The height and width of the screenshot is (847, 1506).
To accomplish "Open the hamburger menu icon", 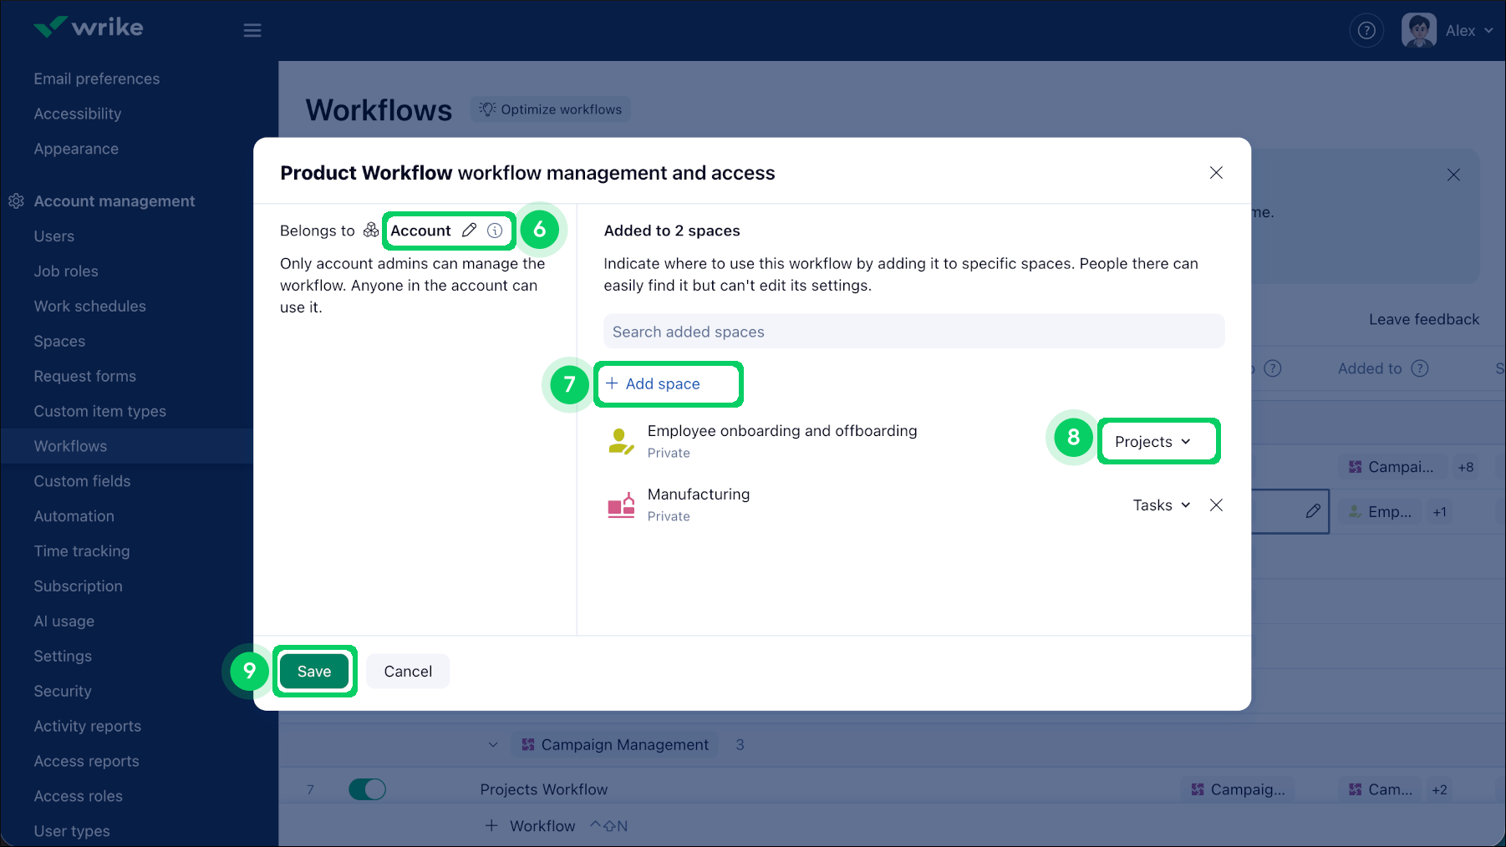I will [x=252, y=30].
